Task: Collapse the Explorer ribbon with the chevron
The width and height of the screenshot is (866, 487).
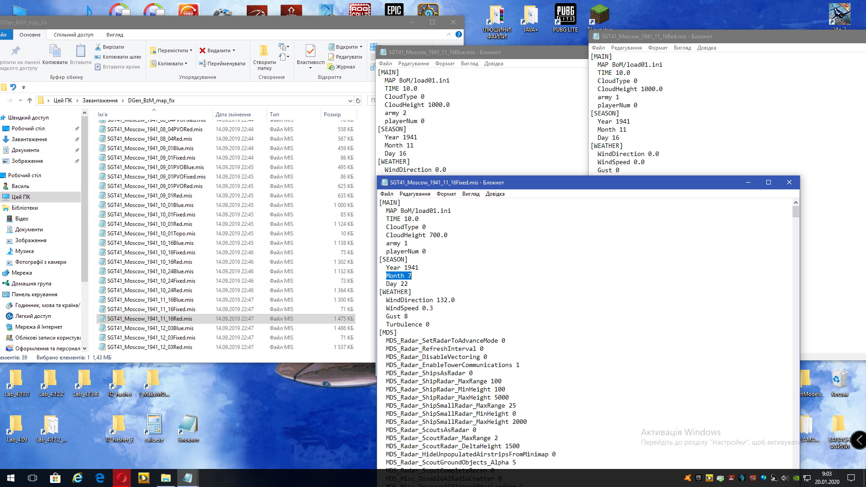Action: pos(448,34)
